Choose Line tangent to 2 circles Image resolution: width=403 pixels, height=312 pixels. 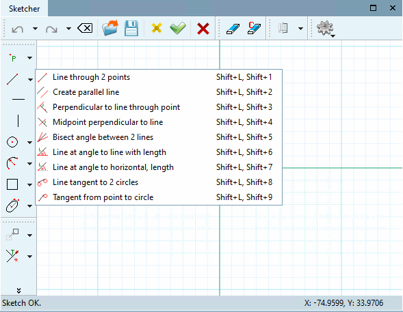[x=159, y=182]
